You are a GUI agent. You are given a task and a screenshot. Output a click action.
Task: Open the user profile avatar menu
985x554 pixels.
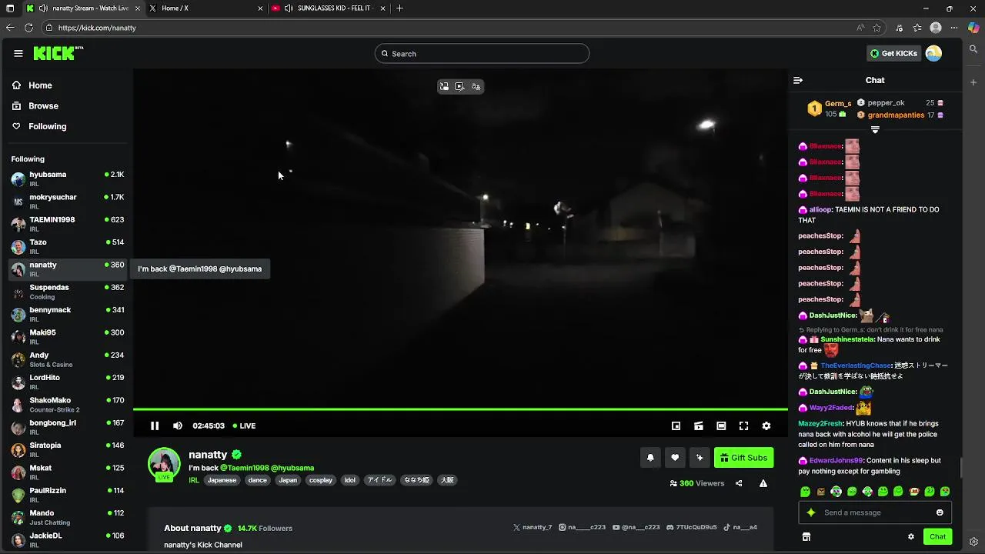[x=933, y=53]
